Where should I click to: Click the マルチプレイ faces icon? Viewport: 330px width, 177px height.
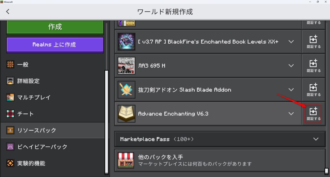pos(10,98)
